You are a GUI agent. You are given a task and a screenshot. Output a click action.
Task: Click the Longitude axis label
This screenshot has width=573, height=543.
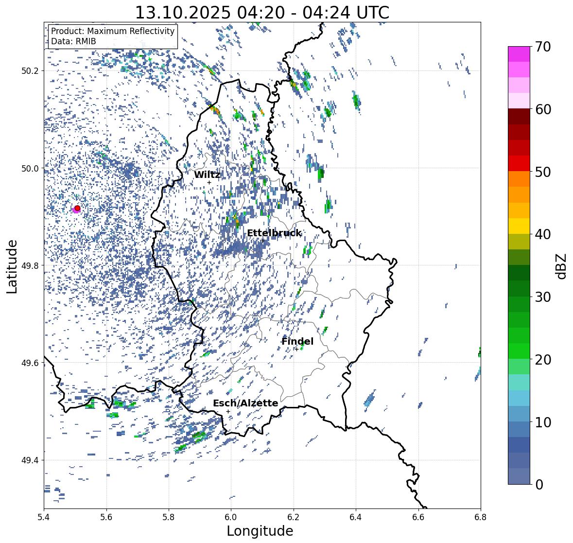tap(260, 530)
